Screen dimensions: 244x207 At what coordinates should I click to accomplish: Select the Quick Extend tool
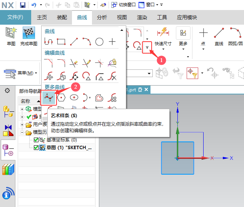[87, 63]
